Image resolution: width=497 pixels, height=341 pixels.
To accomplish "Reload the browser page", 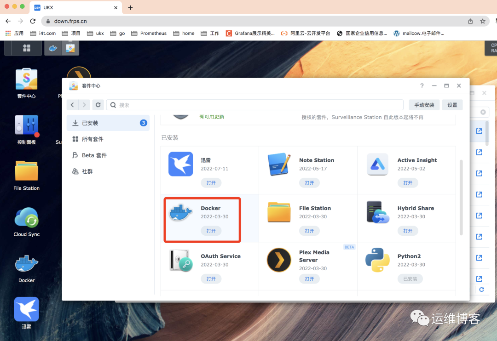I will click(x=33, y=21).
